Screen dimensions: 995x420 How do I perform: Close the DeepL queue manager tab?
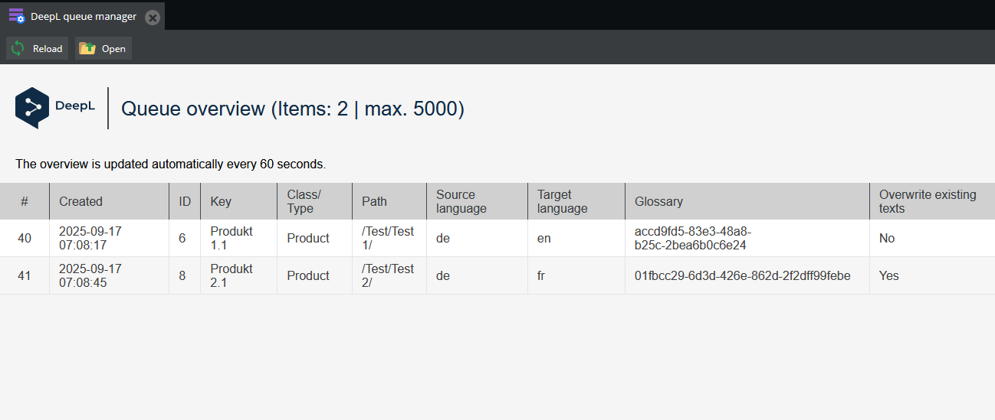coord(153,17)
